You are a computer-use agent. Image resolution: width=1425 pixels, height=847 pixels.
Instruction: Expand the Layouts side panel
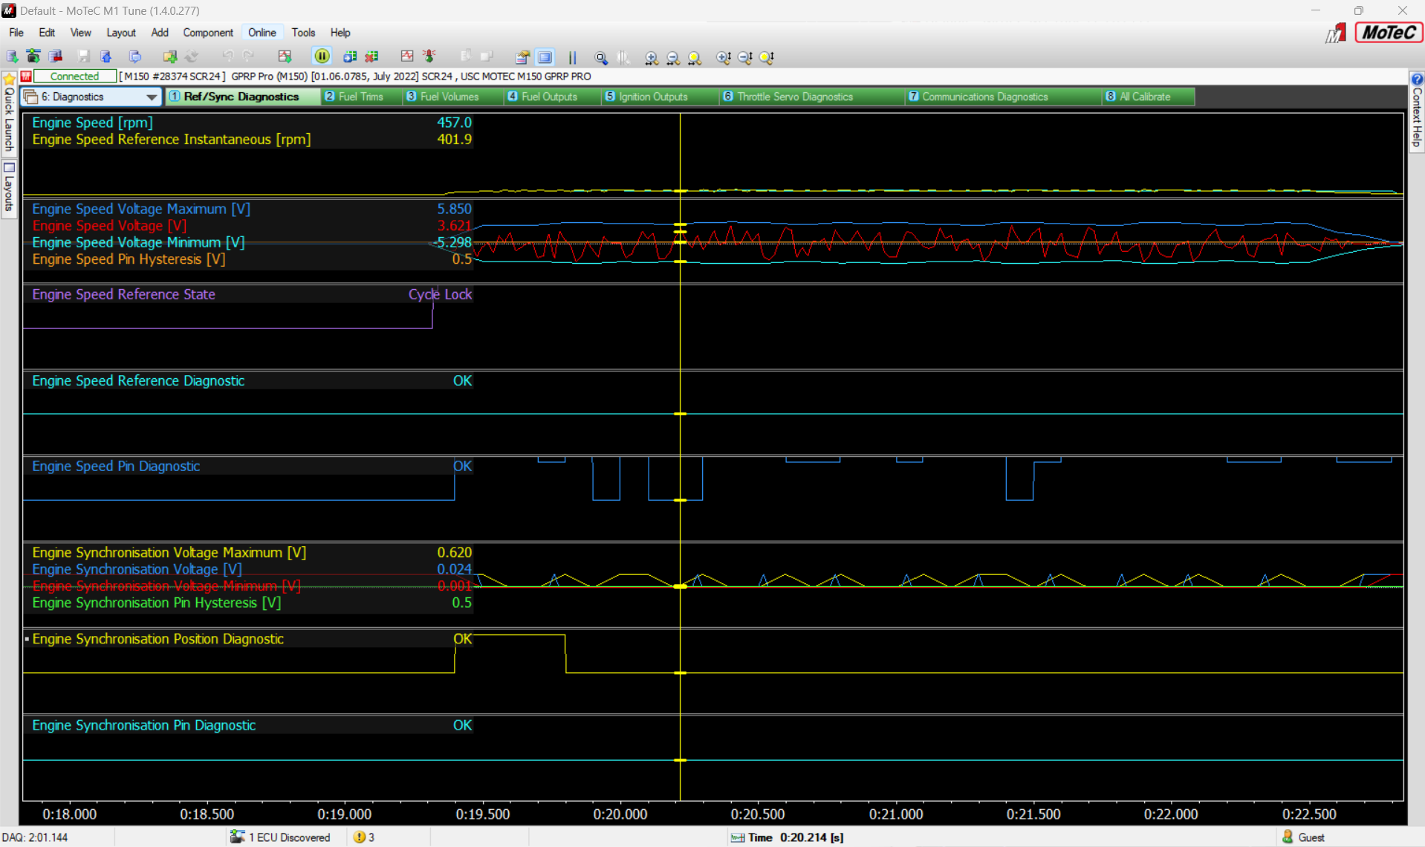pyautogui.click(x=8, y=186)
